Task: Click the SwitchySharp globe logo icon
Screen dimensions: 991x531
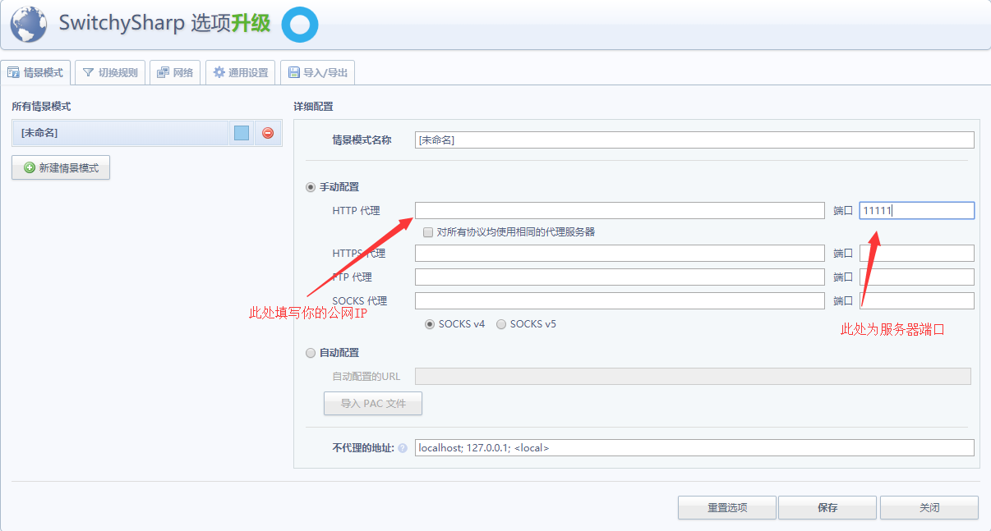Action: click(29, 25)
